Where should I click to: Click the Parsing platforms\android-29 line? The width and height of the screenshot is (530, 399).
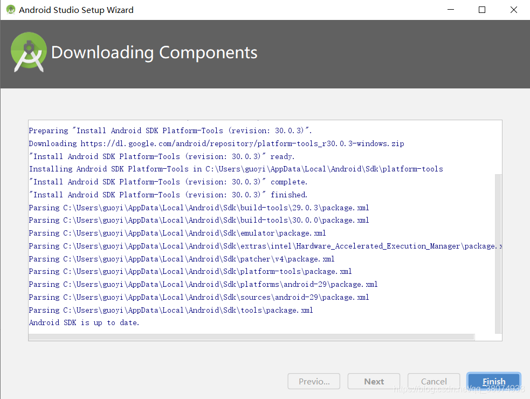(203, 284)
